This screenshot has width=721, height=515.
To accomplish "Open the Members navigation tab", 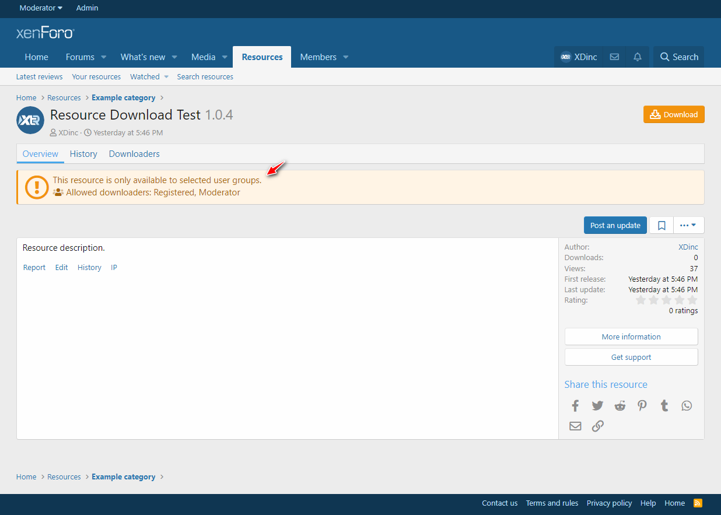I will [x=318, y=57].
